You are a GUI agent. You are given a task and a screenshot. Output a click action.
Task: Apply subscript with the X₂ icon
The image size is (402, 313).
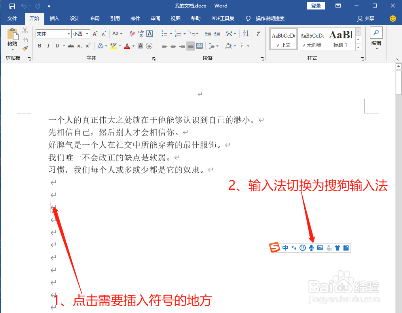pos(79,46)
